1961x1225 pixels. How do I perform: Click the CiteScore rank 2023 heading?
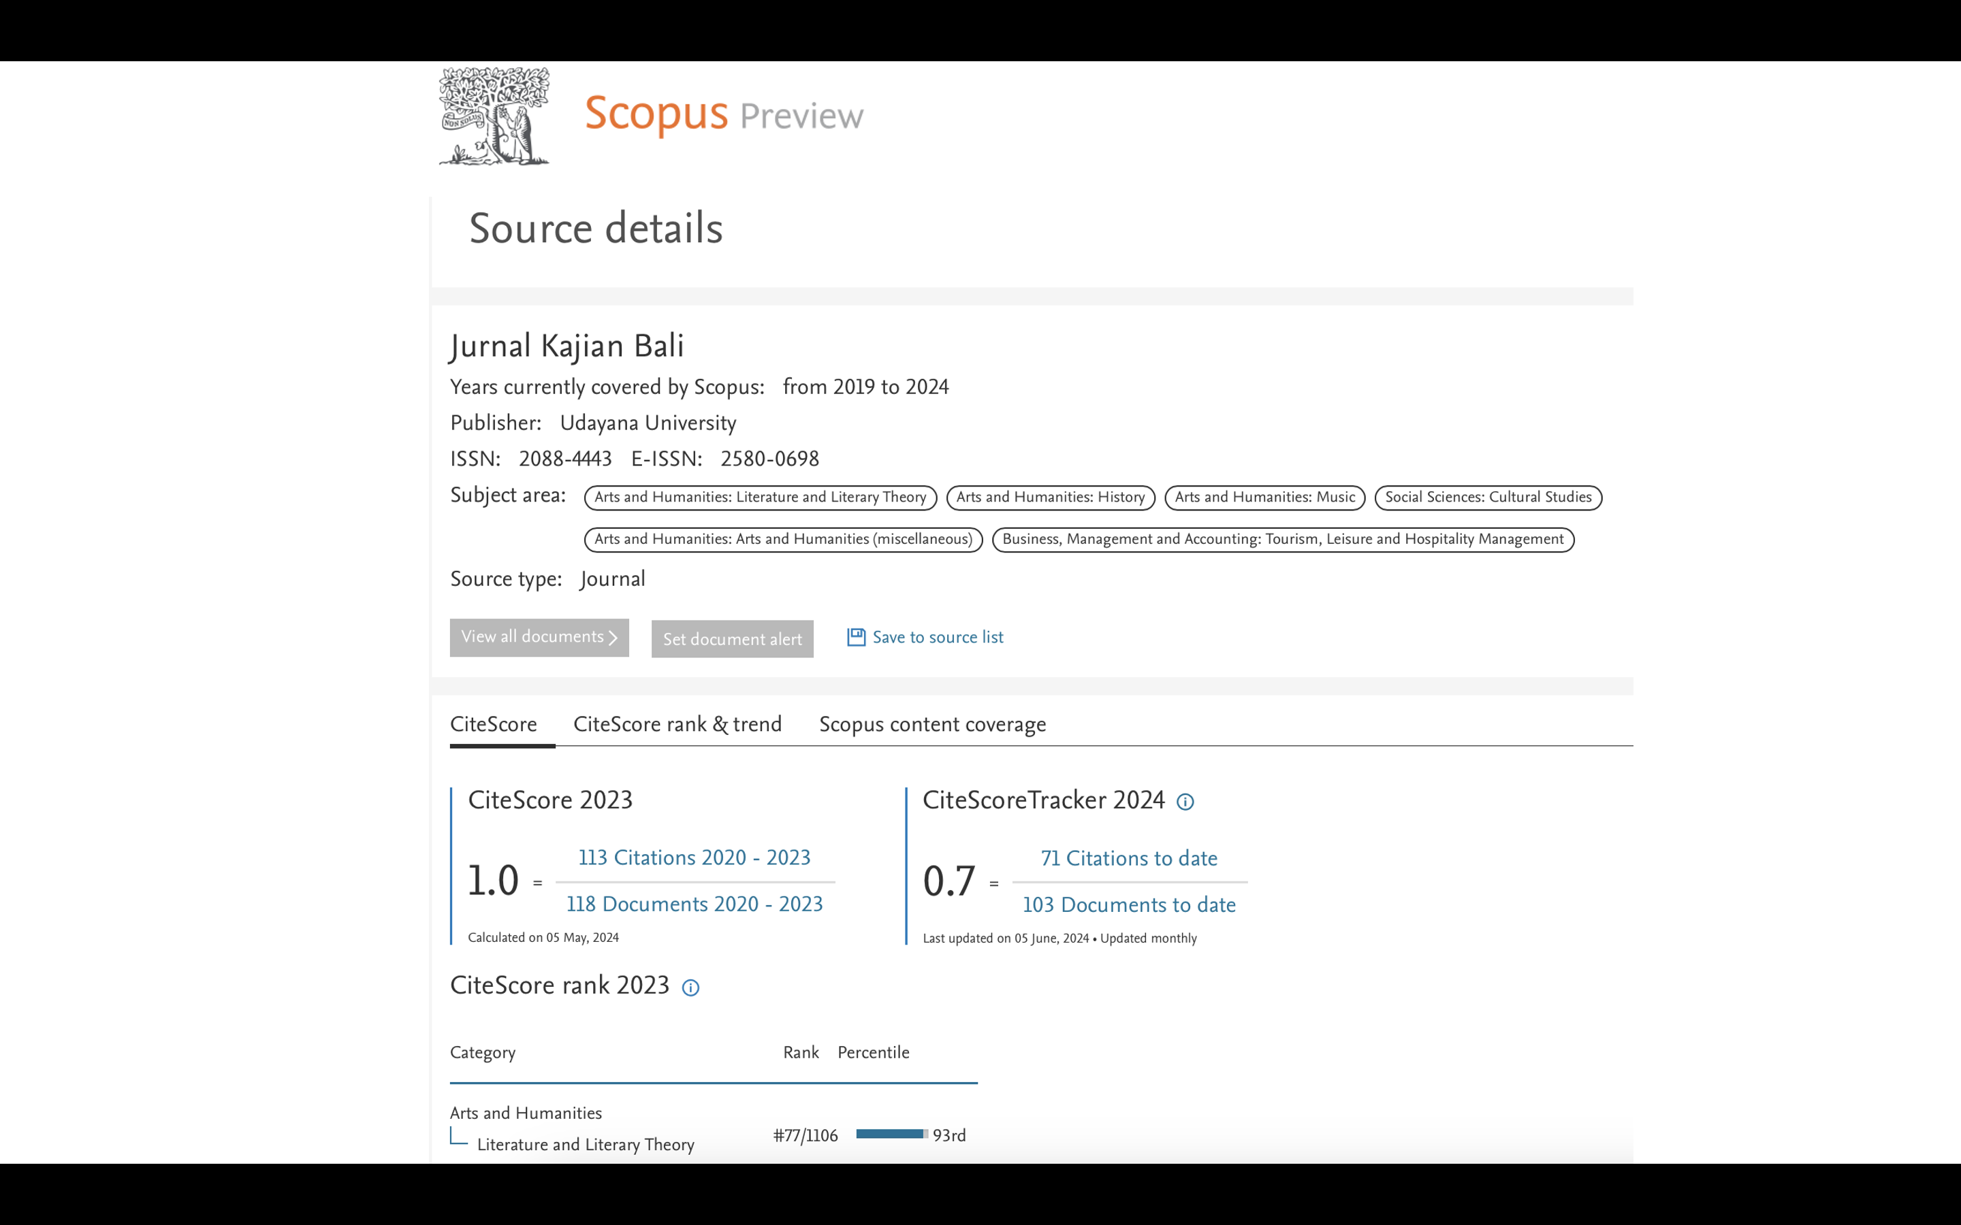coord(560,986)
